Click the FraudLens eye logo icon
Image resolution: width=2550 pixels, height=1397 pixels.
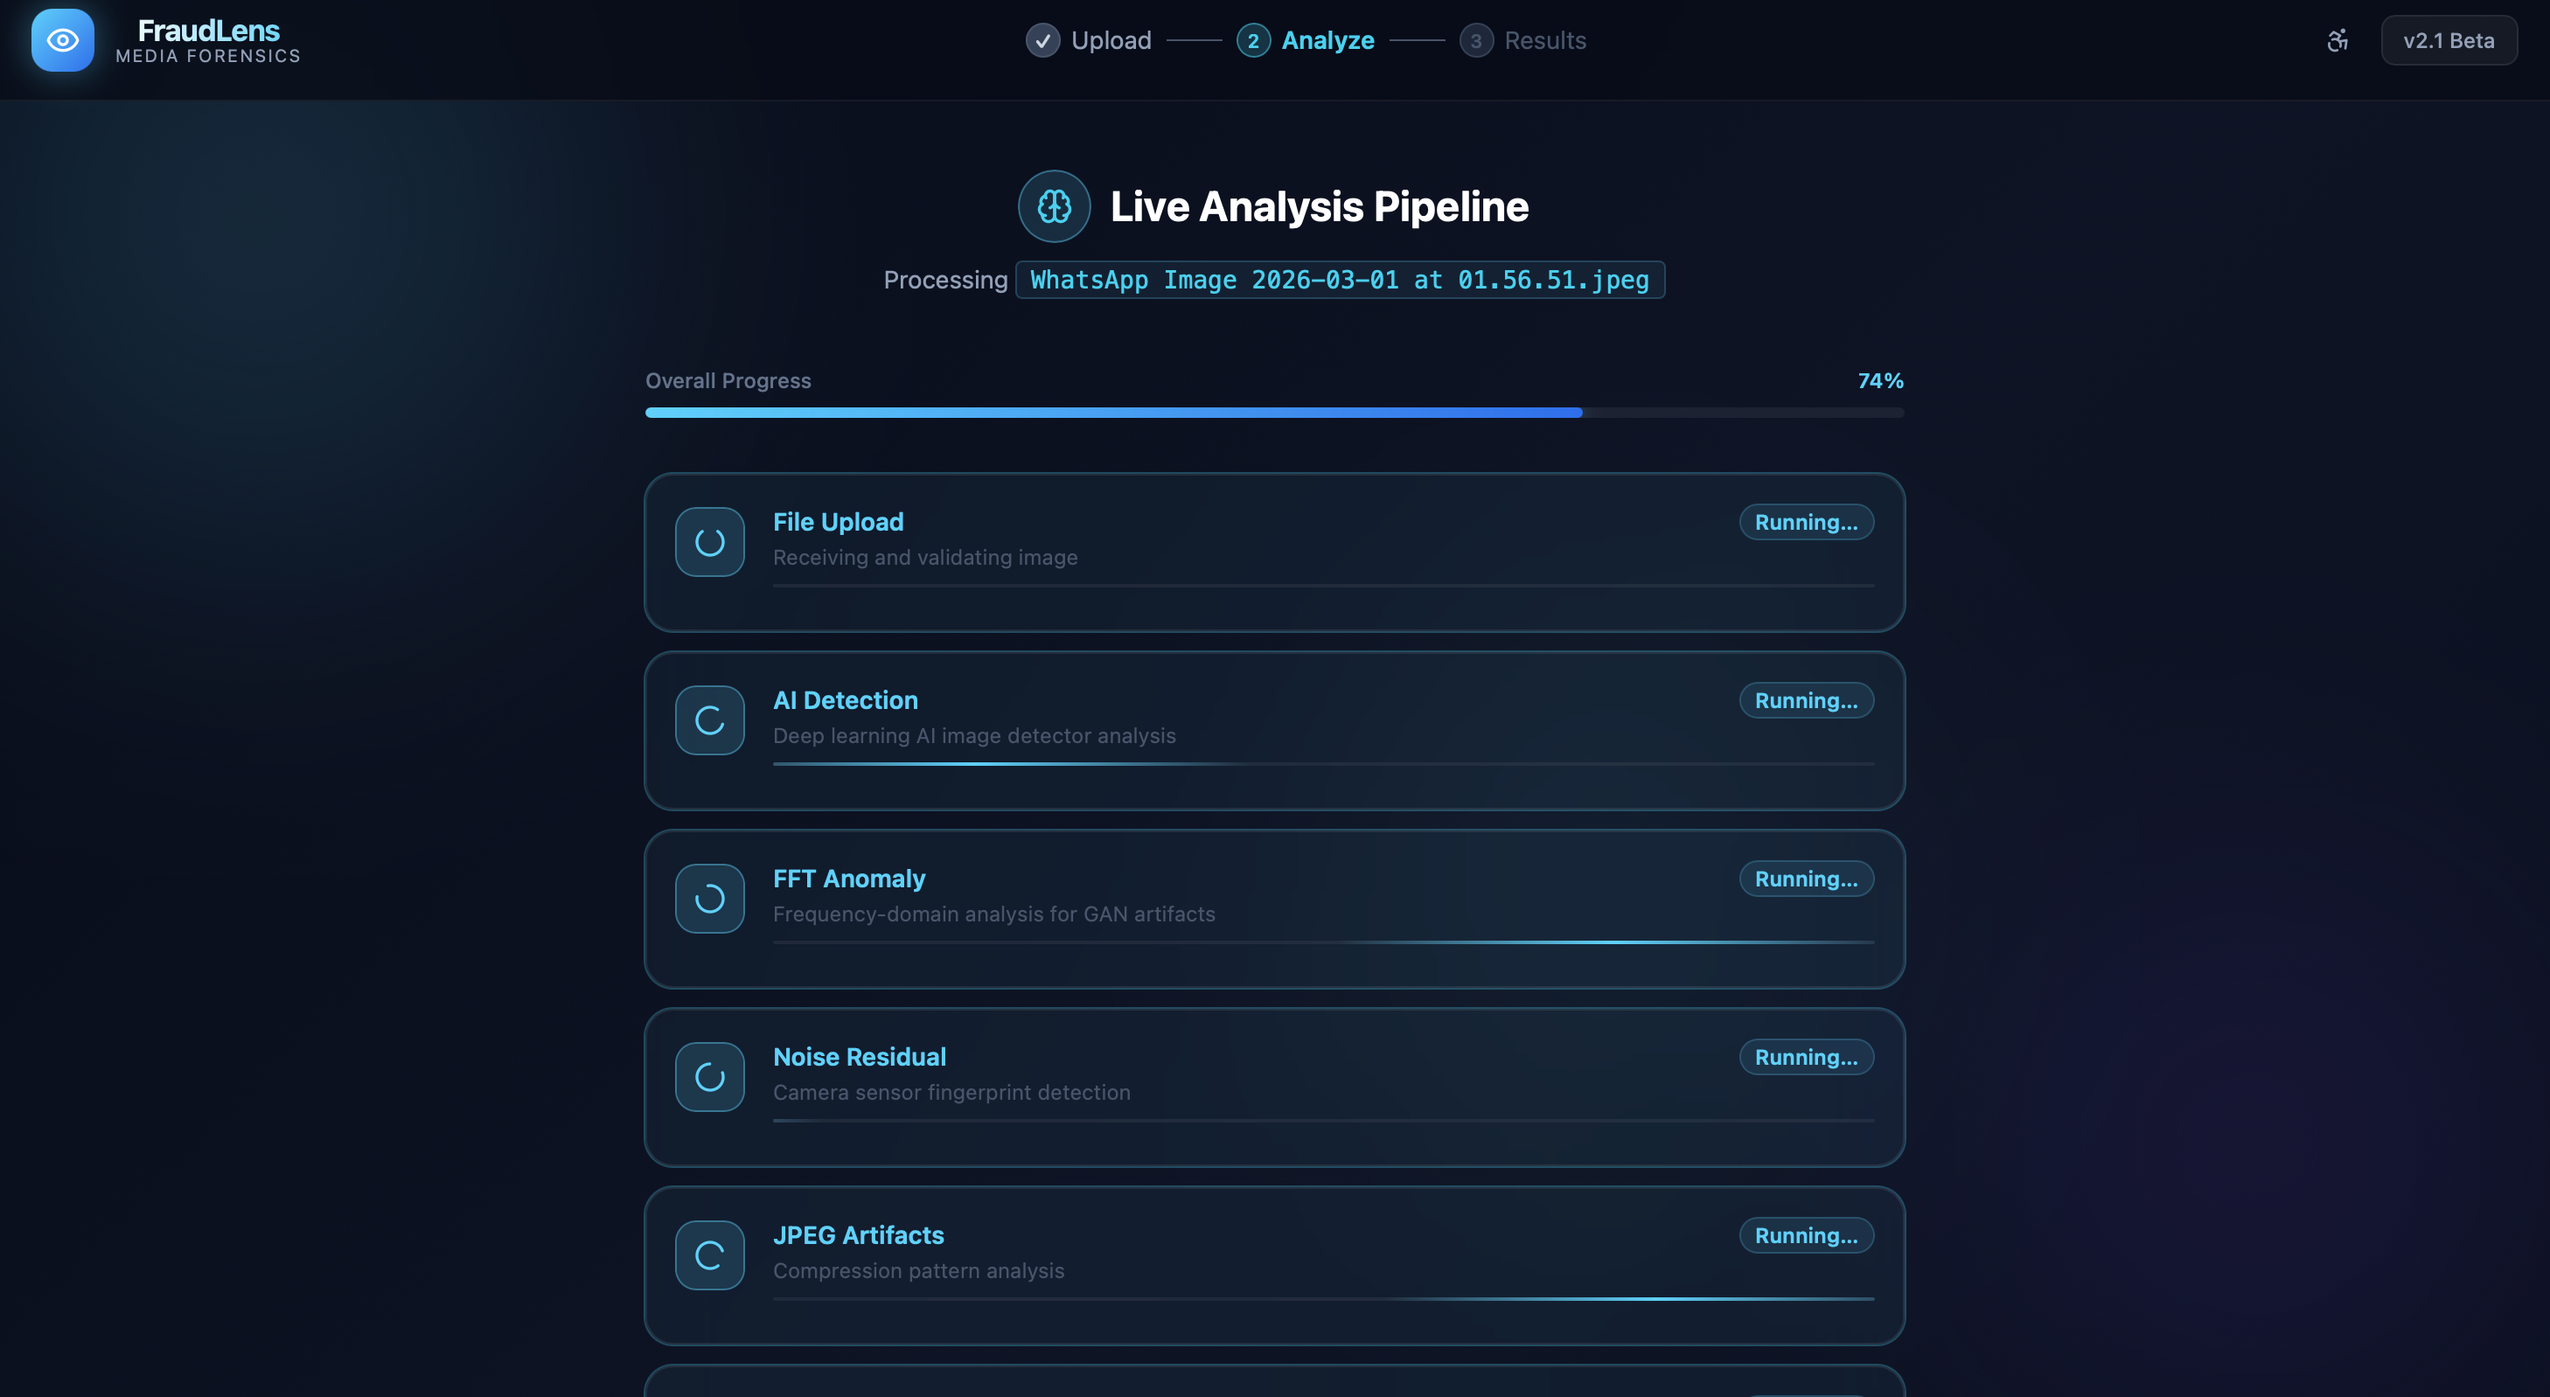pos(62,40)
